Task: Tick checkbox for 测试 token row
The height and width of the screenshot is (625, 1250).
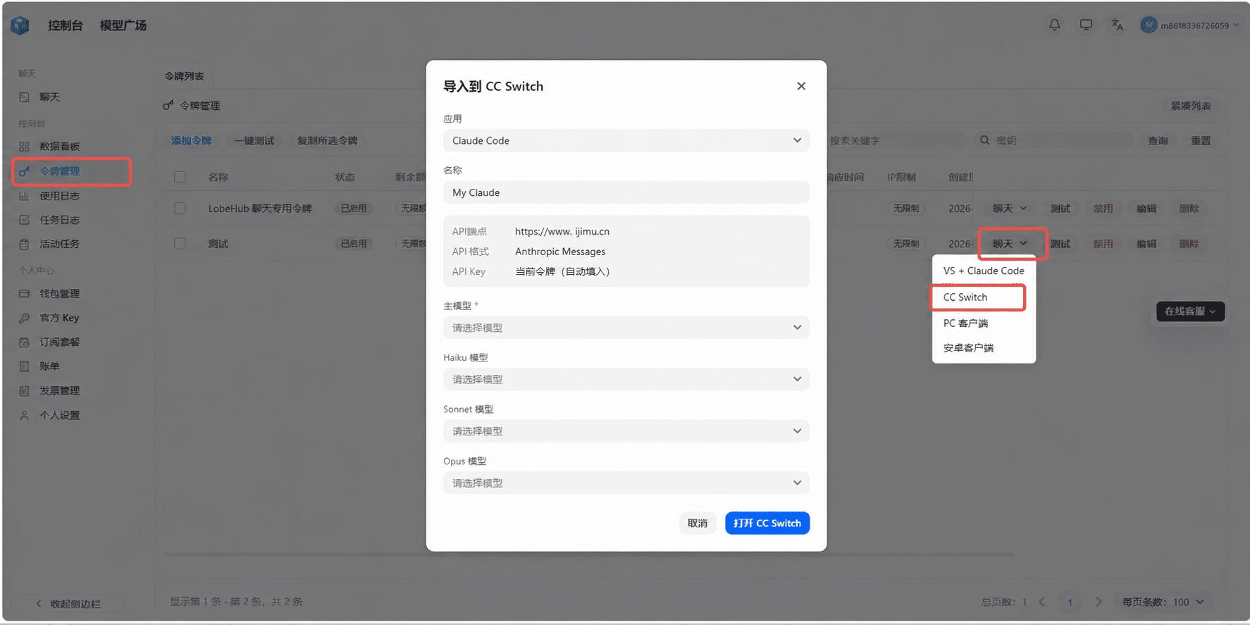Action: [x=180, y=244]
